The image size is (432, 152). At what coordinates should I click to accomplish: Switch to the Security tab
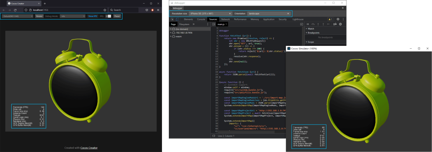coord(283,20)
